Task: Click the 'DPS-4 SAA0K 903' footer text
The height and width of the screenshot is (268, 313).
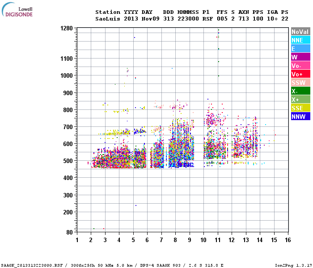Action: click(x=160, y=265)
